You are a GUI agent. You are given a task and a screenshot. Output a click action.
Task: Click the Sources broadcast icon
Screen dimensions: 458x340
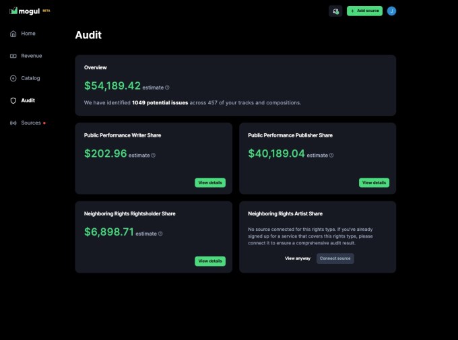point(13,123)
